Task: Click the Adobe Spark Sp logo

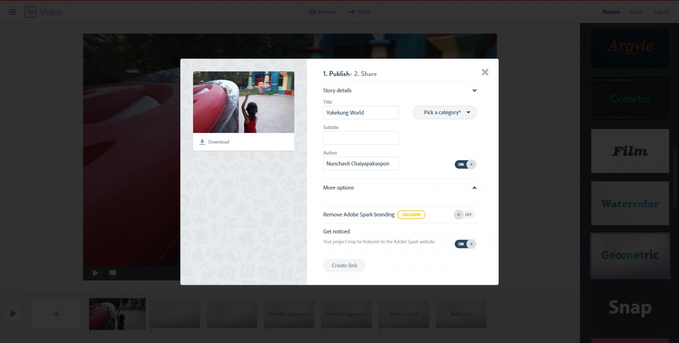Action: 31,12
